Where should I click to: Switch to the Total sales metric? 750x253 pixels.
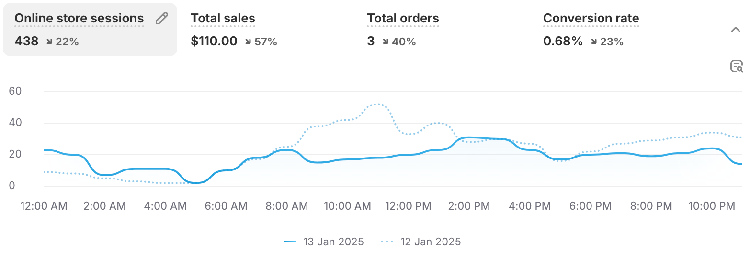223,19
